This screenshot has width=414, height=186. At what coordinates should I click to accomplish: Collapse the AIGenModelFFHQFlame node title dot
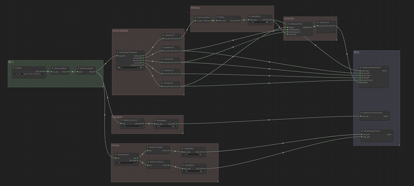pyautogui.click(x=117, y=52)
